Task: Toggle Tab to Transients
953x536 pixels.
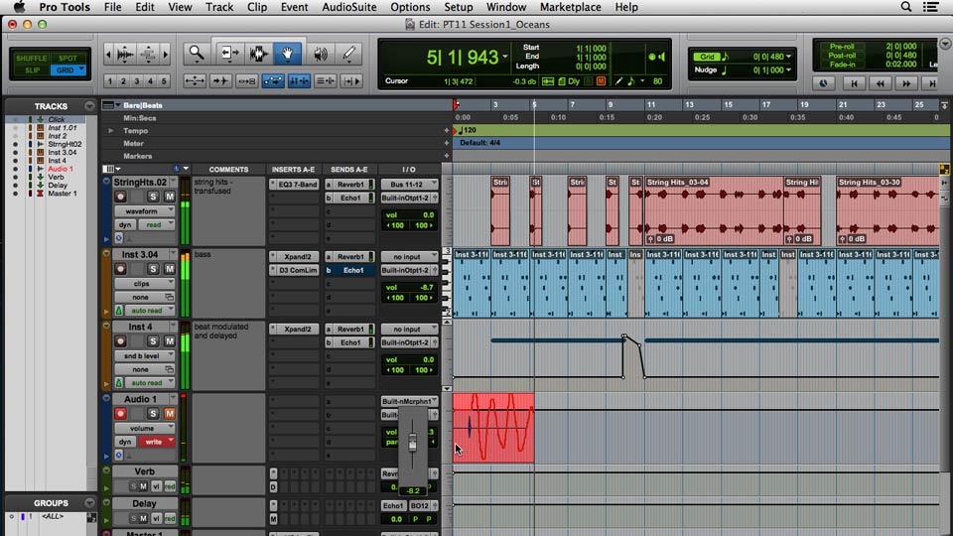Action: pos(220,80)
